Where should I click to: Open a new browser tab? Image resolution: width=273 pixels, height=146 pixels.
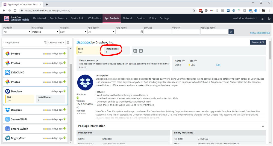47,5
